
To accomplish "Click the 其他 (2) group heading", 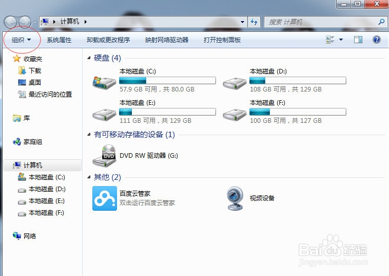I will tap(107, 177).
